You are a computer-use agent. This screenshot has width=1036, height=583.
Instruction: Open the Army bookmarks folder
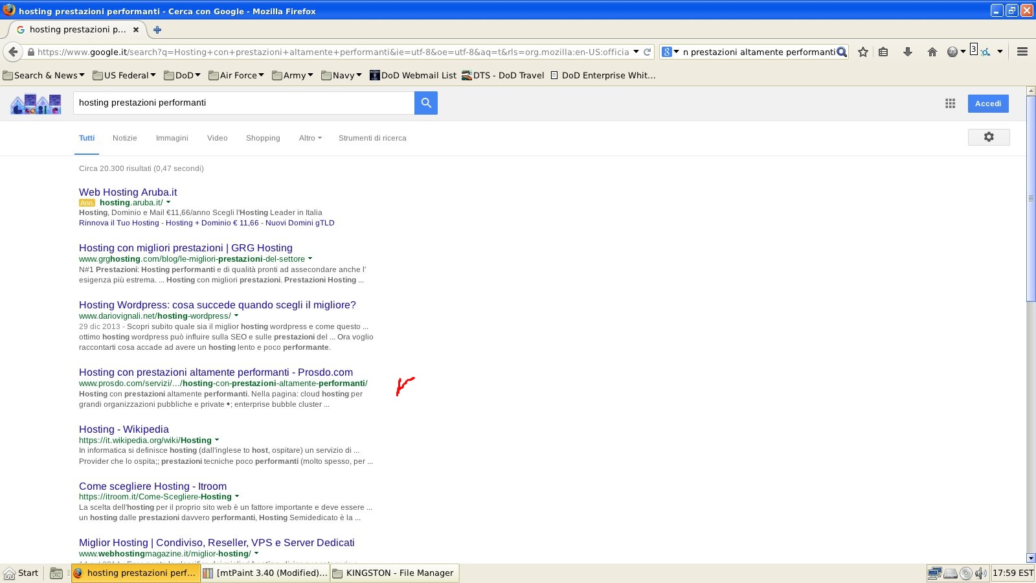293,75
